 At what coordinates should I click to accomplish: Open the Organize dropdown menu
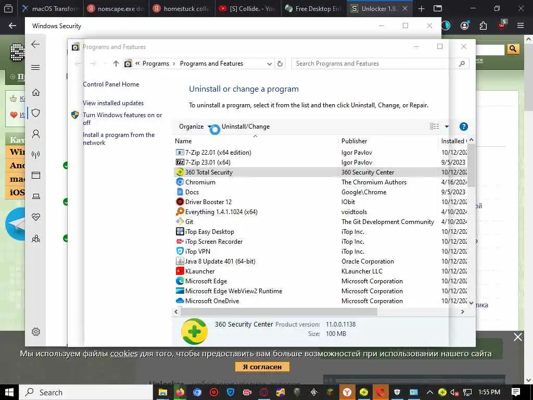[x=195, y=127]
